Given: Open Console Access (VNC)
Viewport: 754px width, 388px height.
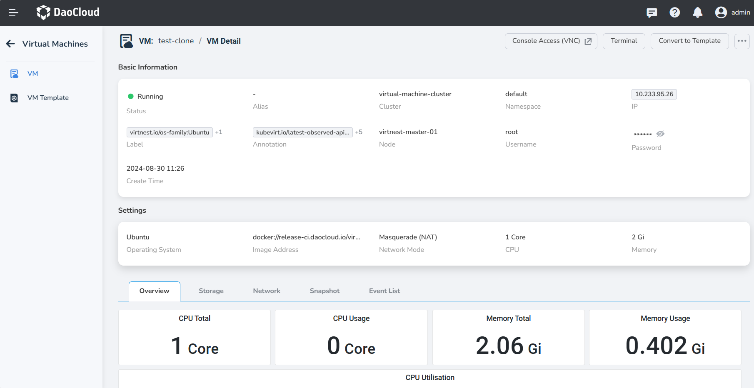Looking at the screenshot, I should click(x=551, y=41).
